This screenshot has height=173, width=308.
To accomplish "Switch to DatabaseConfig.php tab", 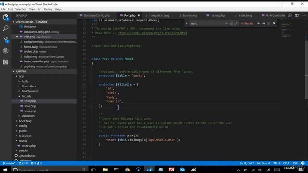I will coord(97,15).
